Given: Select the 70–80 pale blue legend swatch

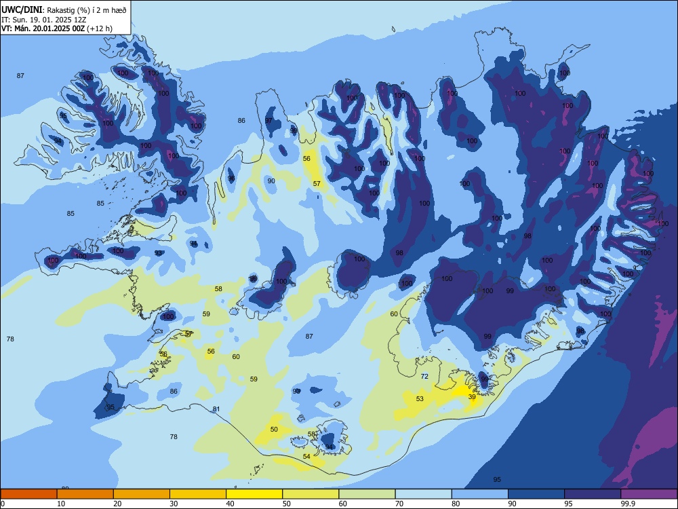Looking at the screenshot, I should pyautogui.click(x=423, y=494).
